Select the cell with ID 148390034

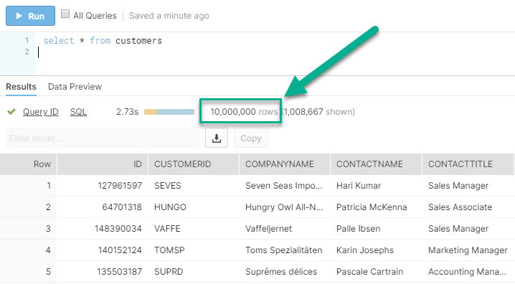[x=103, y=229]
